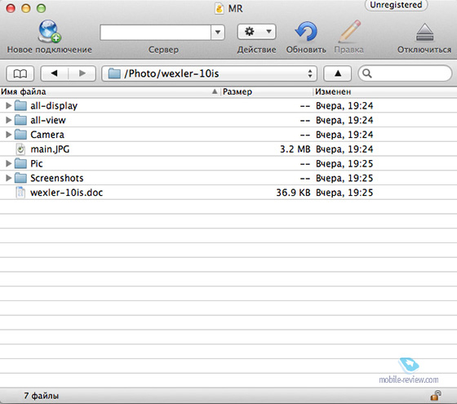
Task: Click the Правка pencil icon
Action: (349, 31)
